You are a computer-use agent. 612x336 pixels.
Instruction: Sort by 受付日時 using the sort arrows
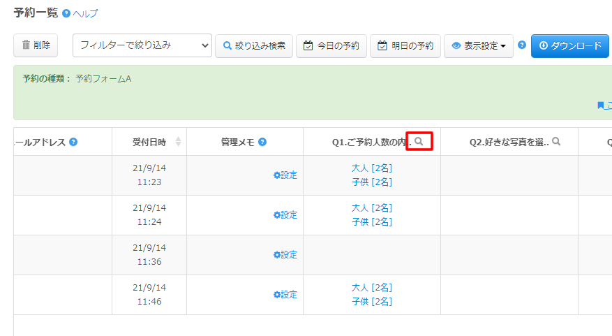pyautogui.click(x=178, y=142)
